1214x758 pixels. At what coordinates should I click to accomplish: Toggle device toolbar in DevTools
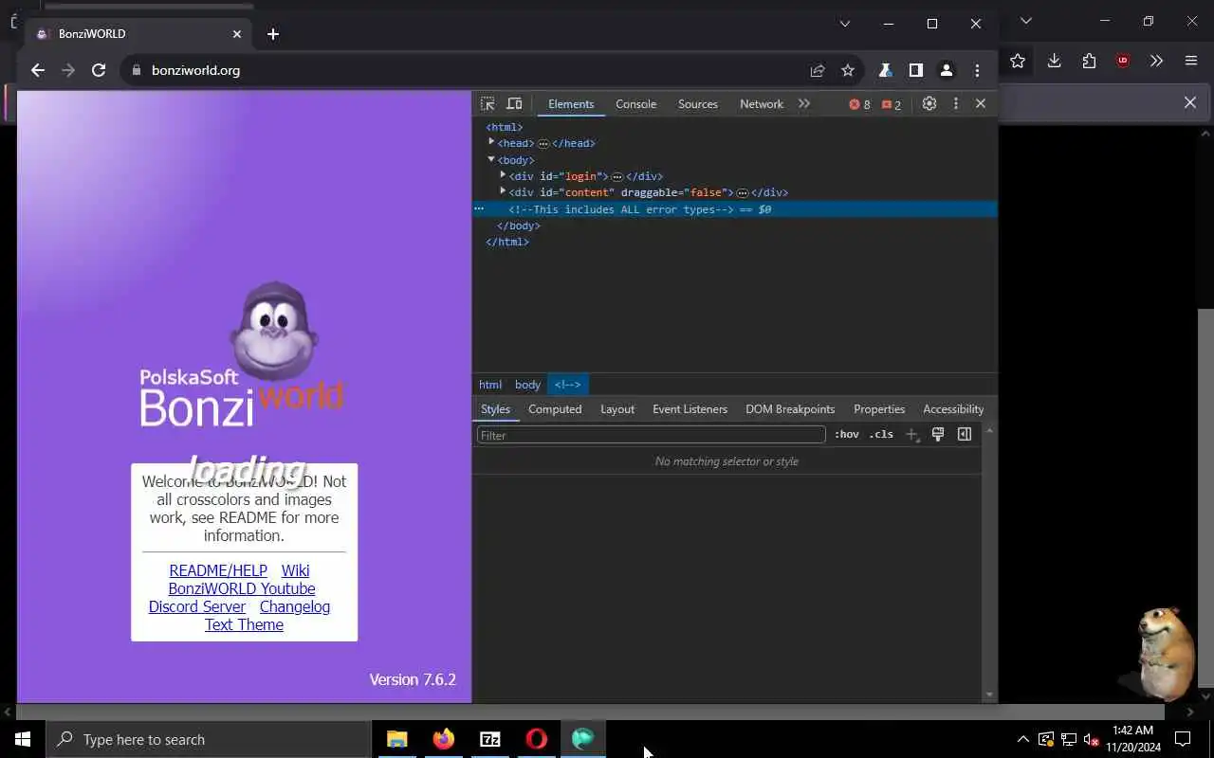click(514, 104)
